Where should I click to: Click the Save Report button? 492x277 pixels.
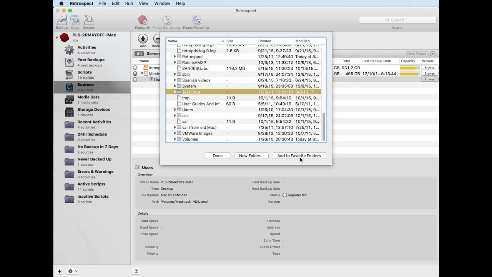tap(417, 54)
